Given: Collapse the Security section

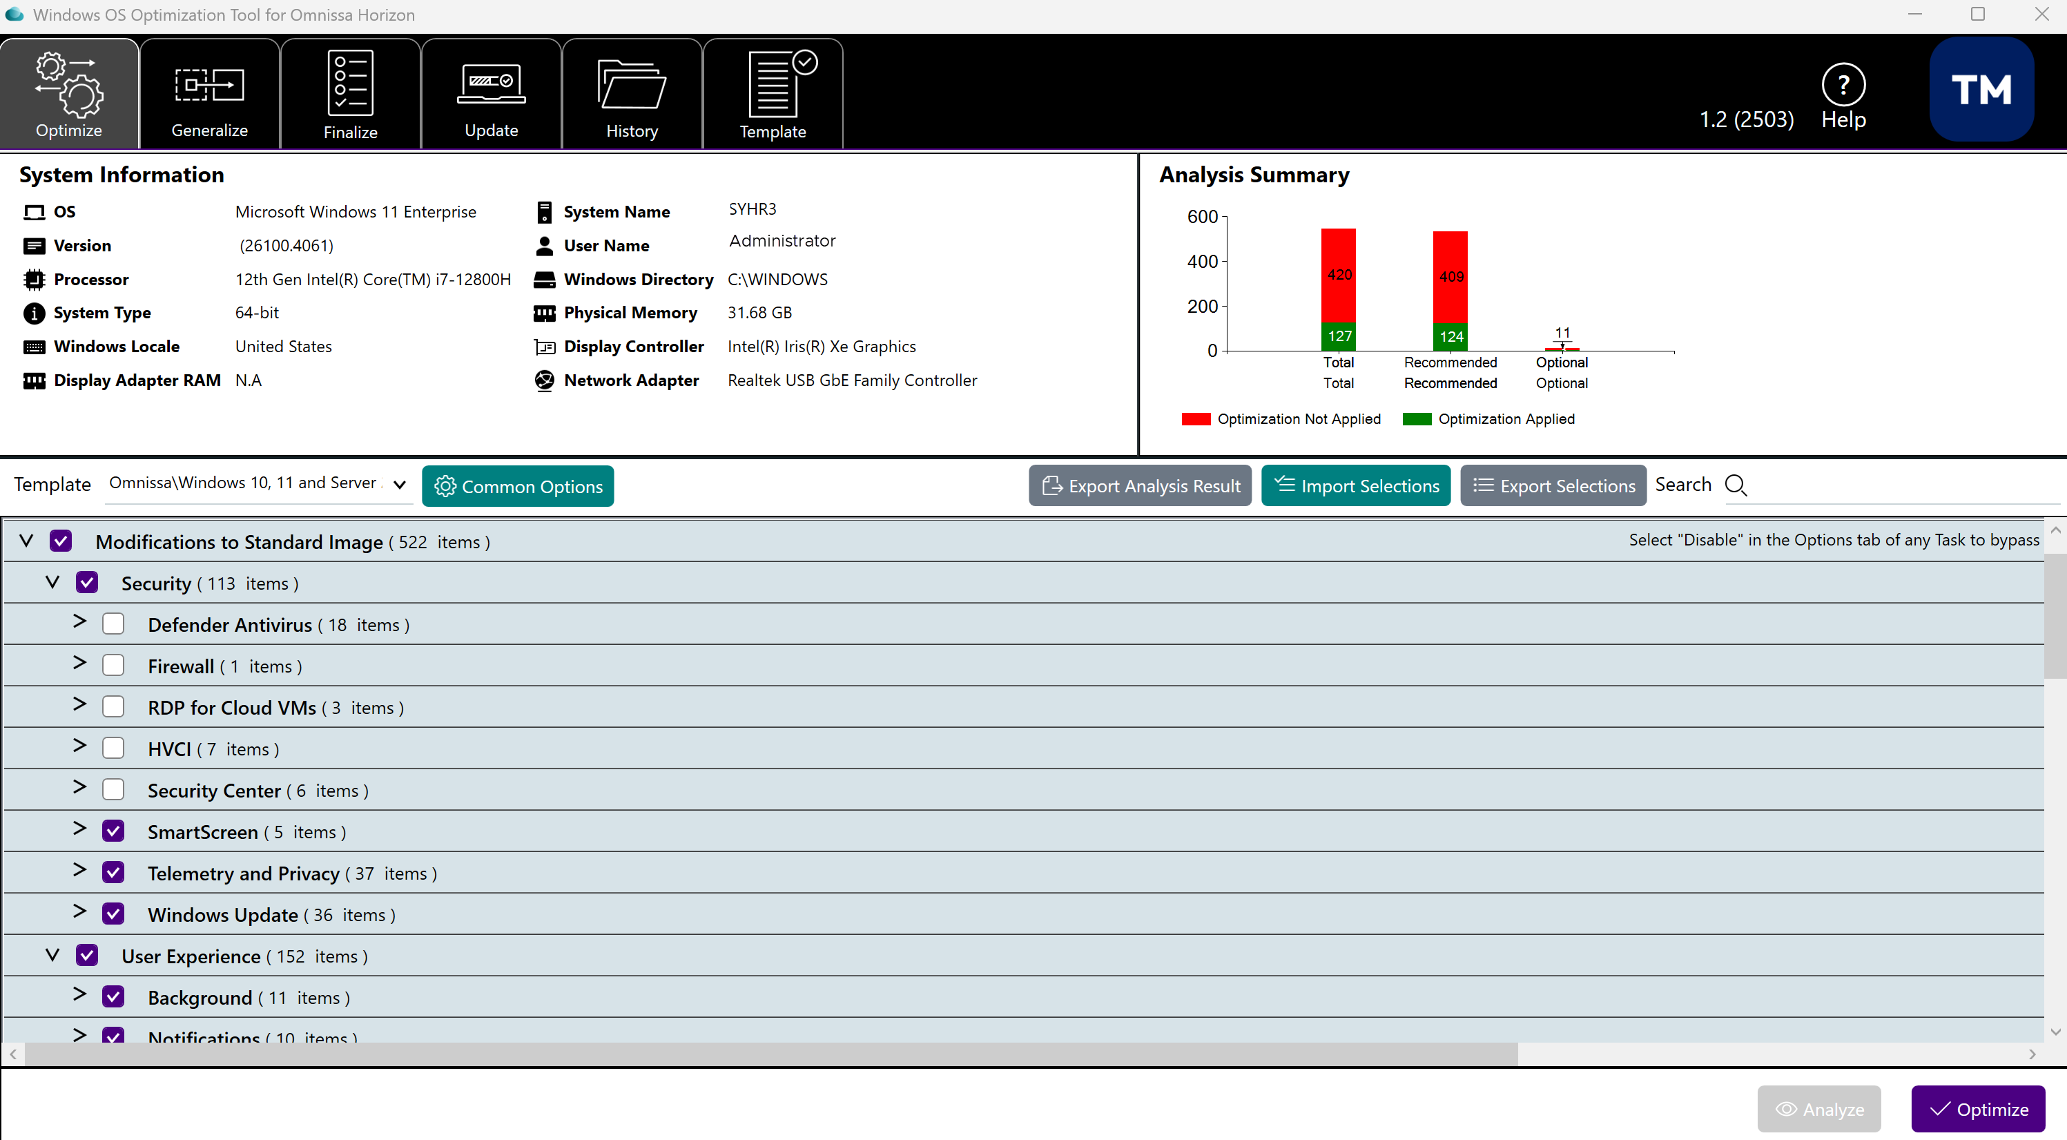Looking at the screenshot, I should tap(53, 583).
